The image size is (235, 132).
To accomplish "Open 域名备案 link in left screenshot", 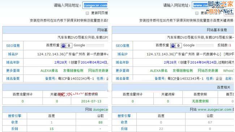I will pyautogui.click(x=13, y=78).
